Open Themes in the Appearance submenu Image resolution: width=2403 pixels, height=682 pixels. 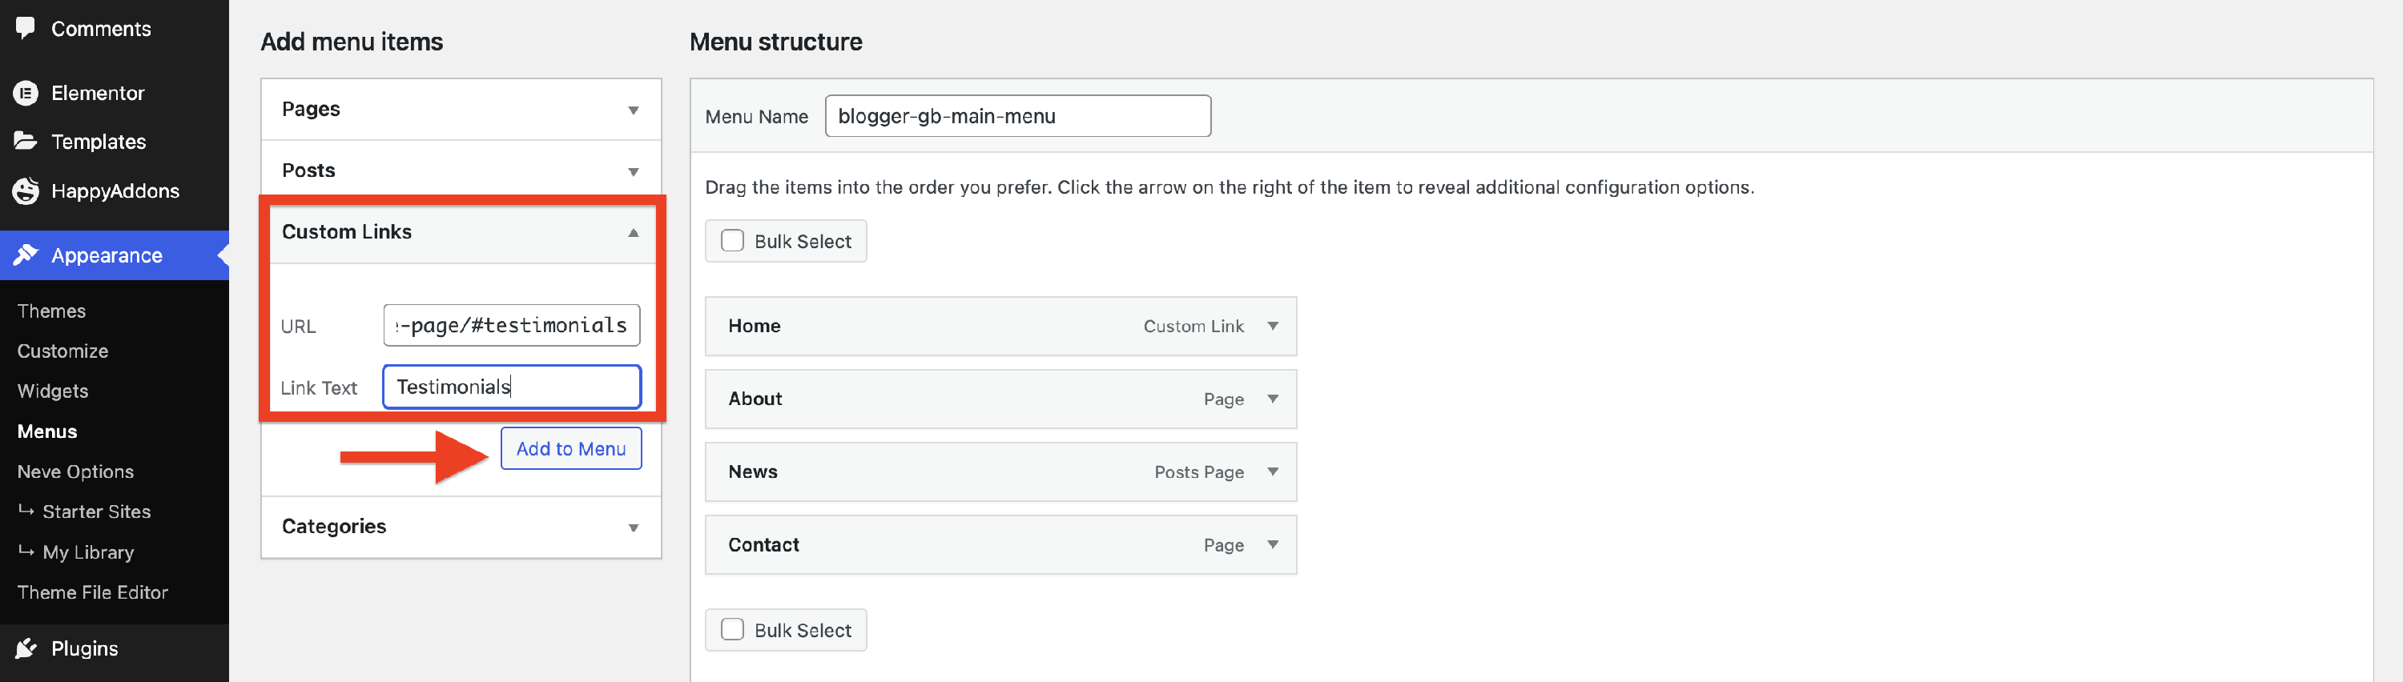[x=51, y=311]
